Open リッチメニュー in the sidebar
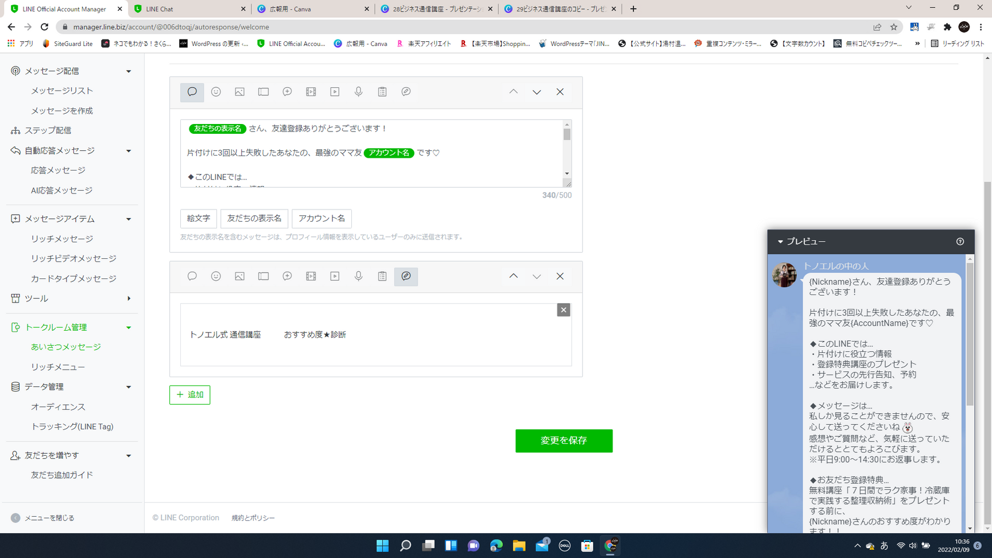Screen dimensions: 992x558 click(x=58, y=367)
